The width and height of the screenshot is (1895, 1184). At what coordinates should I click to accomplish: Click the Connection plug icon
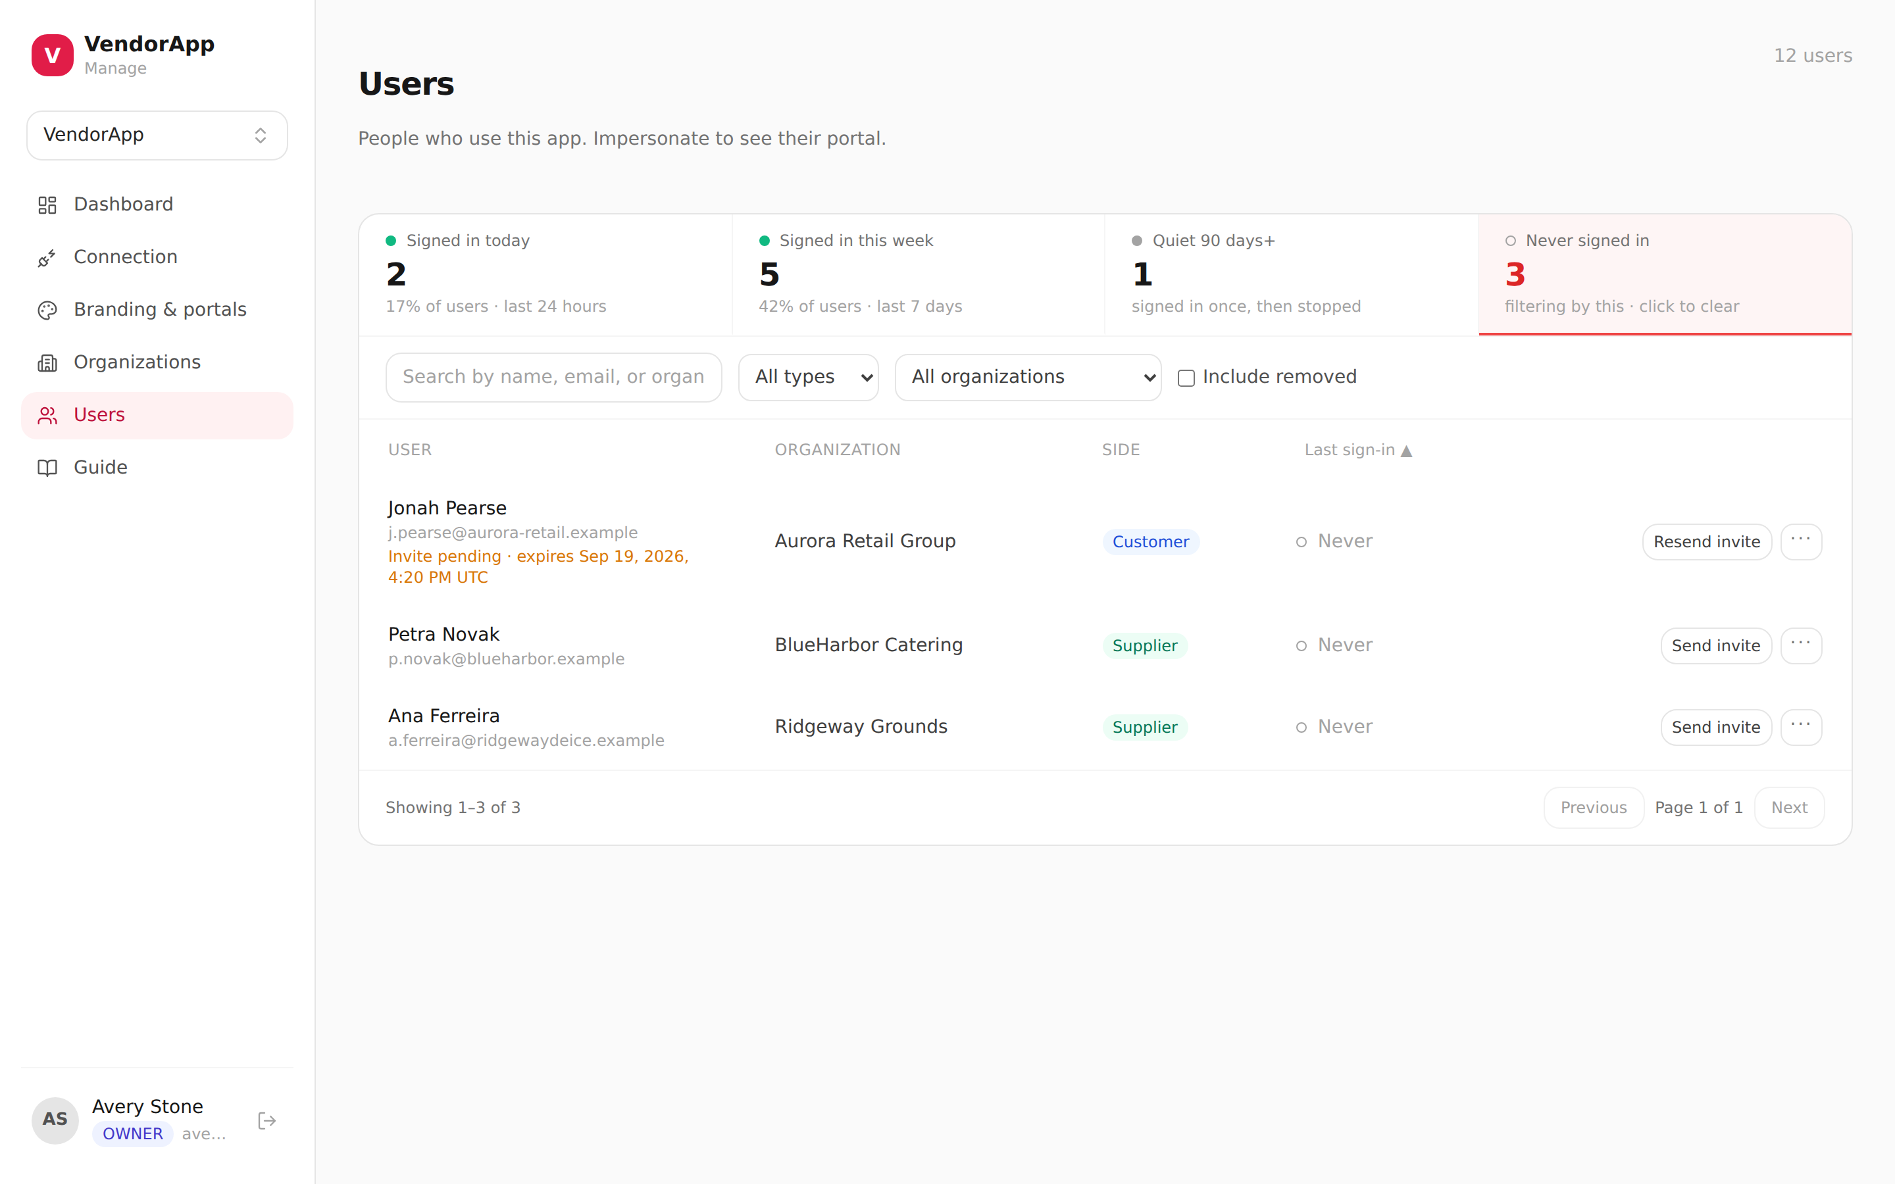tap(48, 258)
